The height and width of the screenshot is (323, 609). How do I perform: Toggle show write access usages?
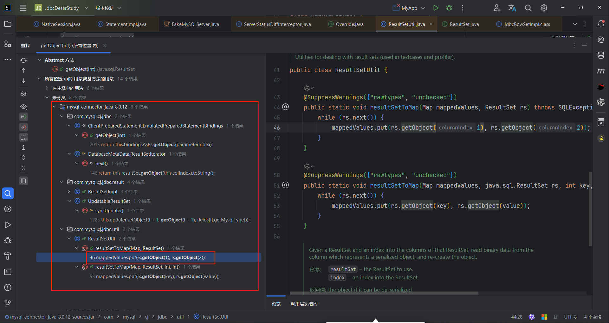click(x=23, y=127)
